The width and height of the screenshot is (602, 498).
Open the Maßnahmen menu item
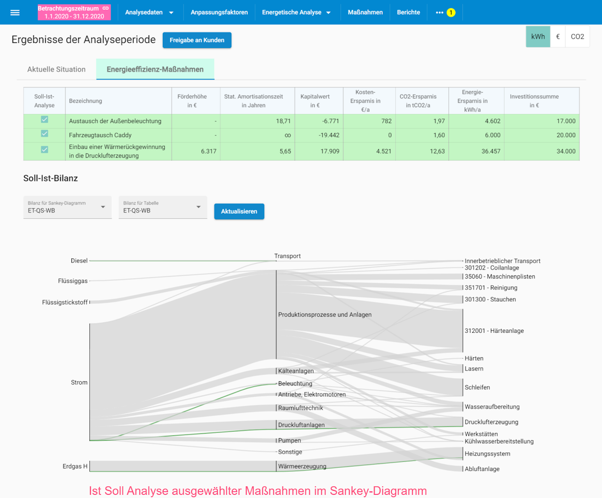tap(365, 13)
